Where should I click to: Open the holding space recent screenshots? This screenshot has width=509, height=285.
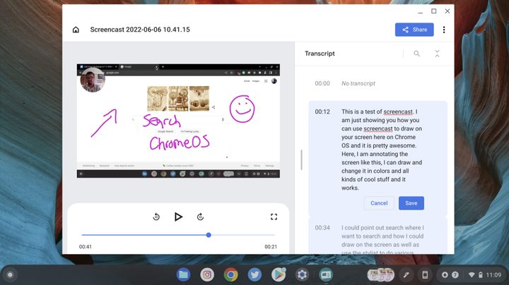pyautogui.click(x=380, y=275)
